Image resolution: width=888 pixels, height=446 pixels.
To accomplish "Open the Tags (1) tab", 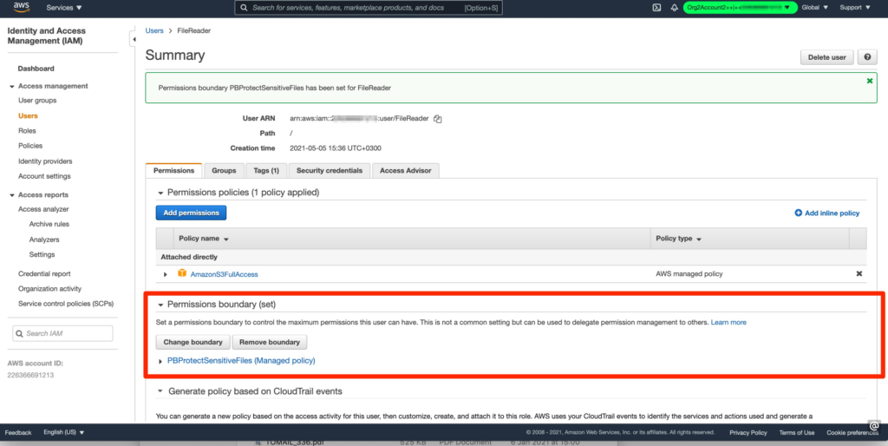I will point(266,171).
